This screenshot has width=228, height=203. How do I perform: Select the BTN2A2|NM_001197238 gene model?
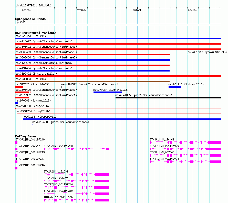click(x=77, y=149)
